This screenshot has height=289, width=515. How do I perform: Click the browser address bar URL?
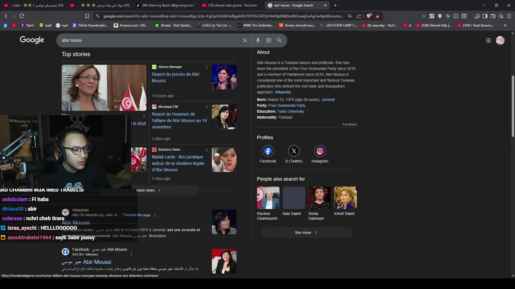[x=223, y=16]
